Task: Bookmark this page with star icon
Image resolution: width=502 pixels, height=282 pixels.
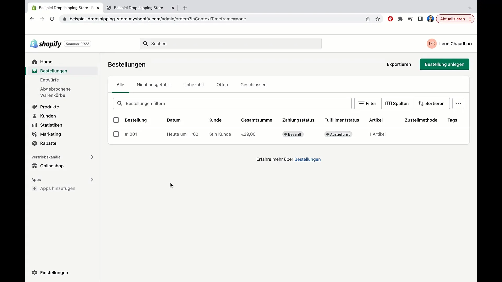Action: pyautogui.click(x=378, y=19)
